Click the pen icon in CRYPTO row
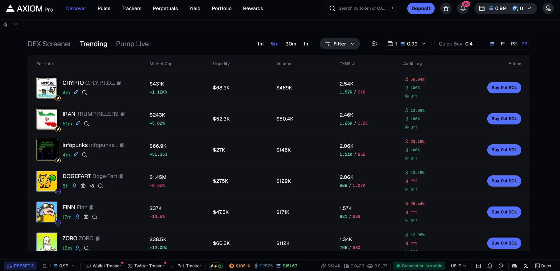560x271 pixels. point(76,92)
